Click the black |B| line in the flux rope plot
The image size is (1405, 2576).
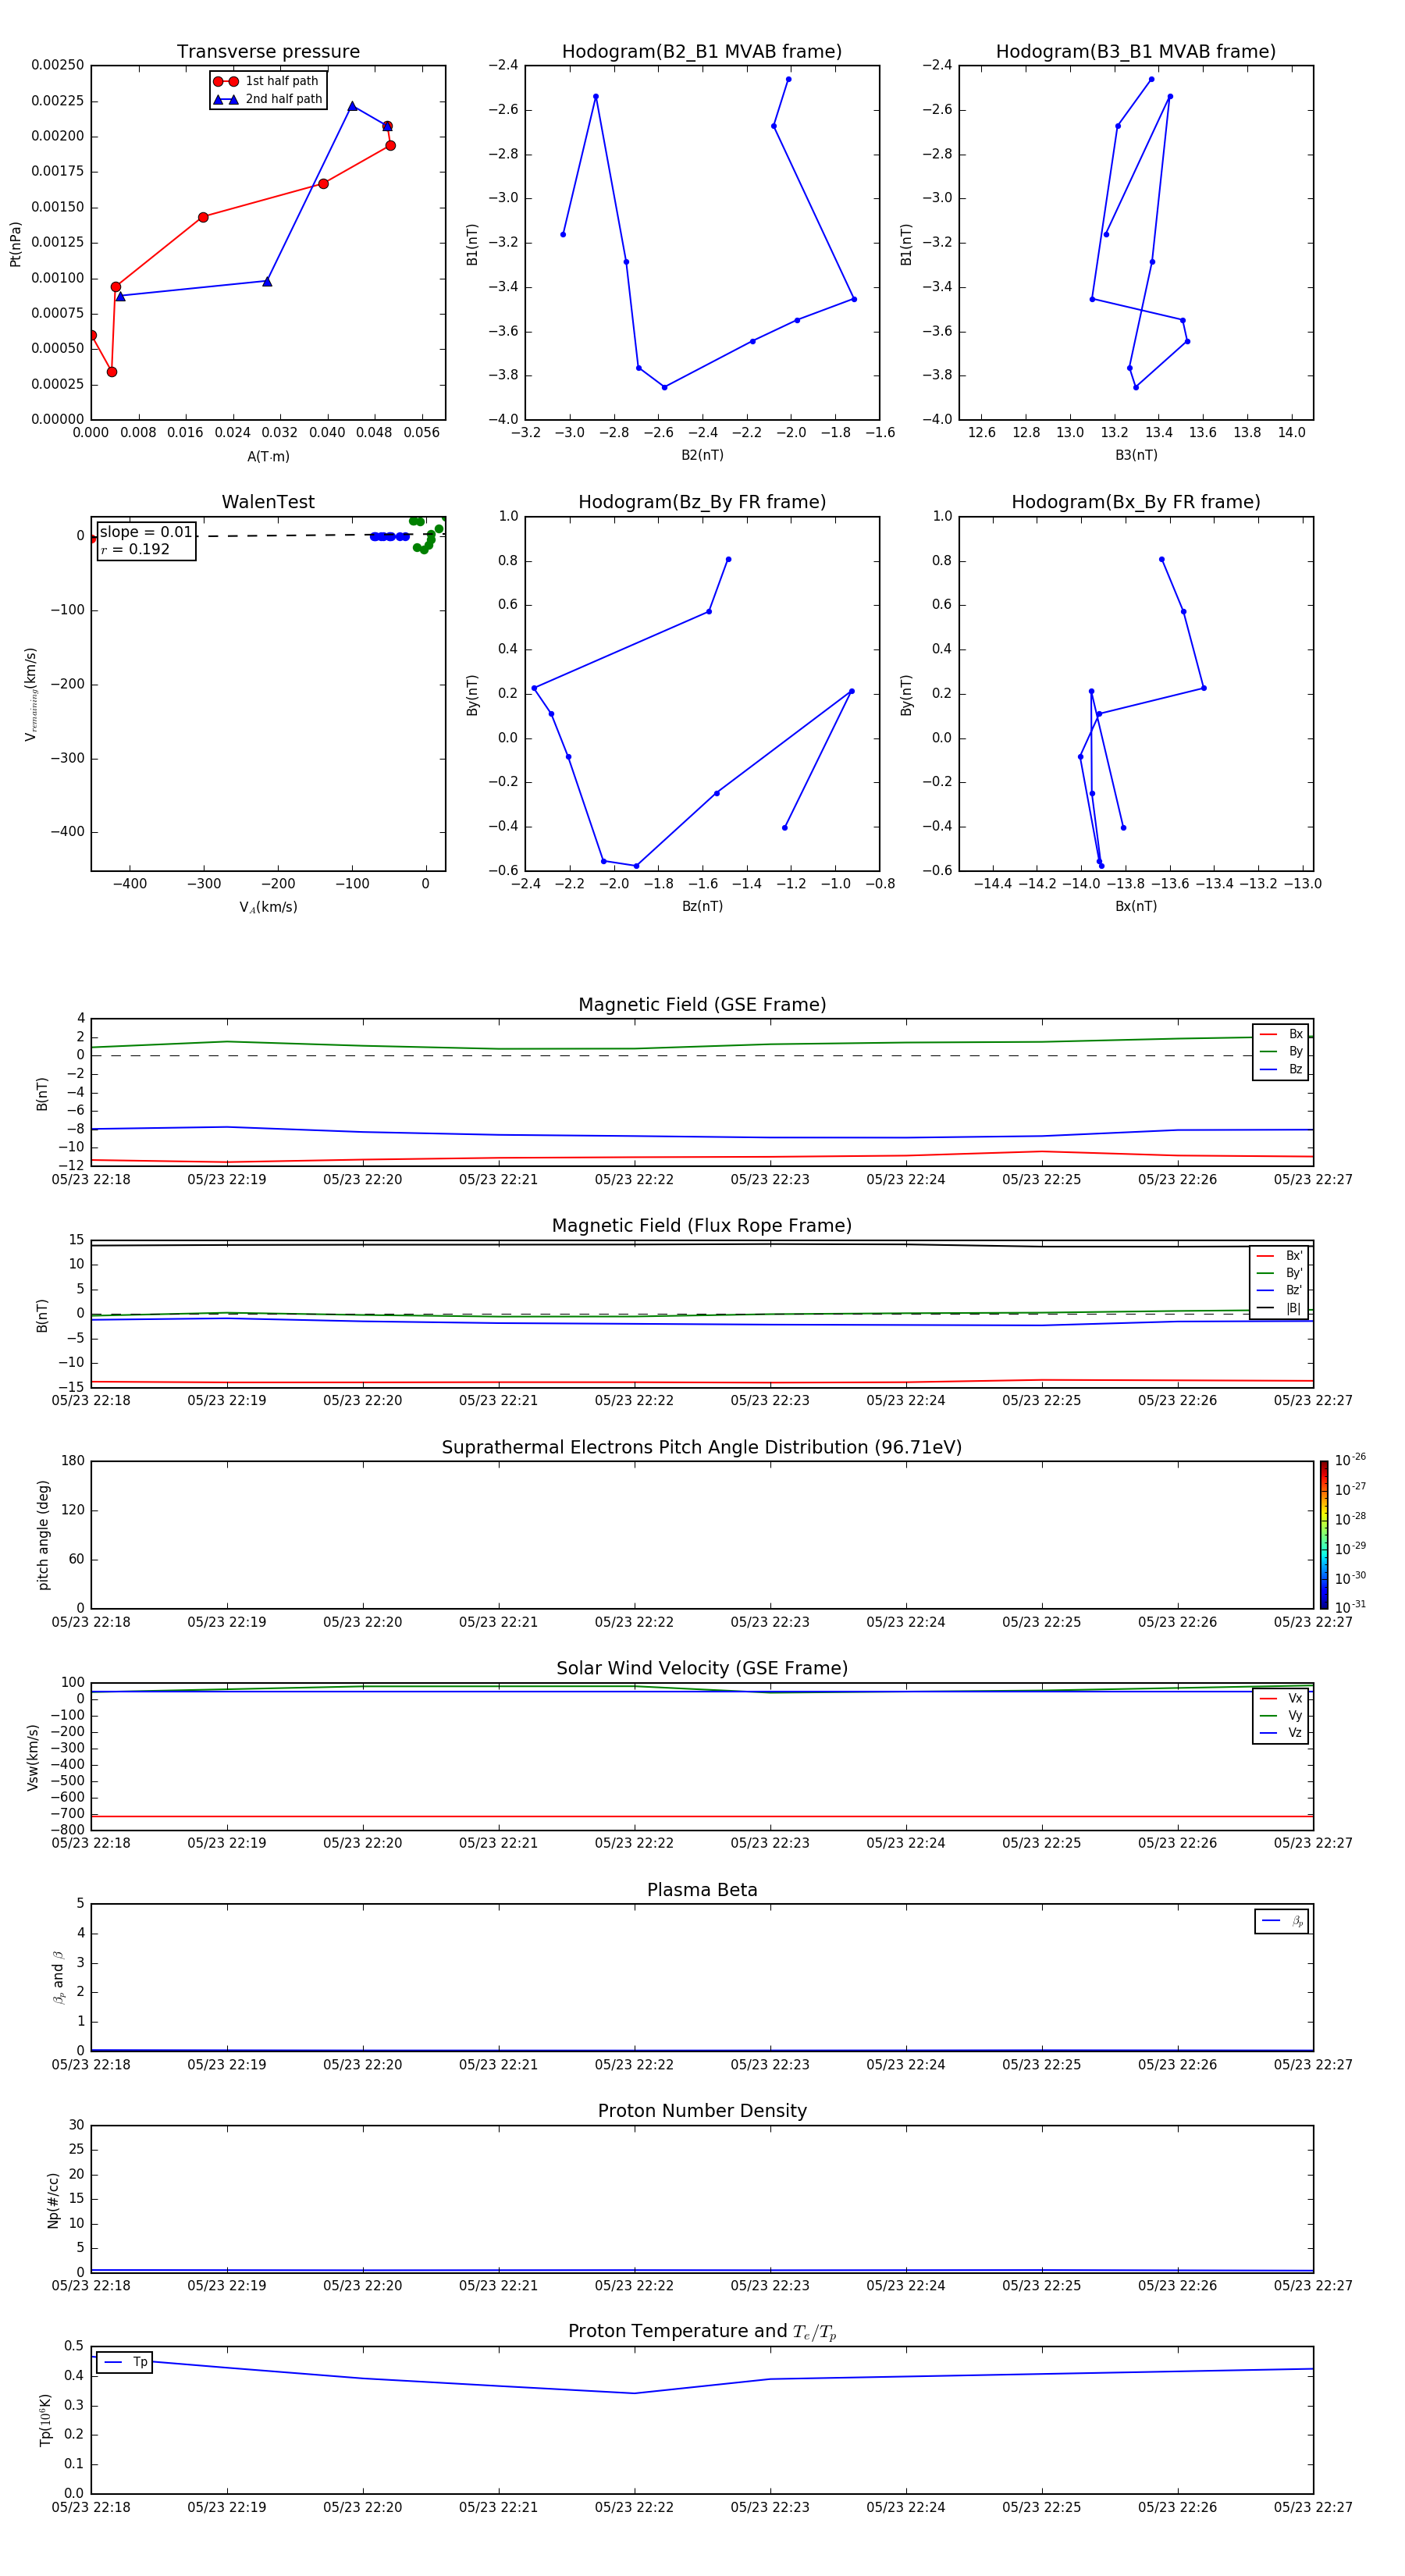702,1244
